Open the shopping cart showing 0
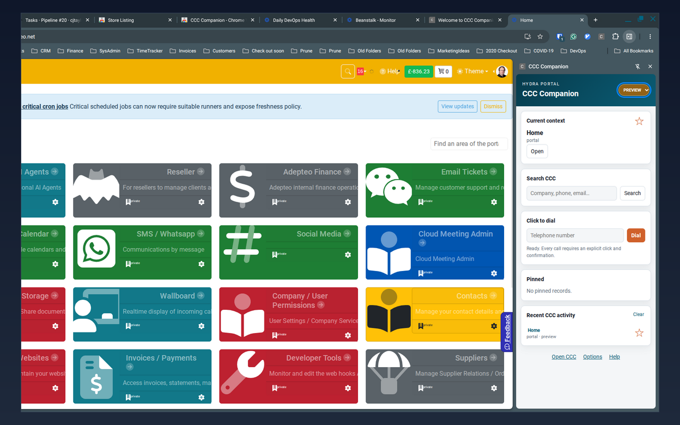Screen dimensions: 680x425 pyautogui.click(x=443, y=71)
